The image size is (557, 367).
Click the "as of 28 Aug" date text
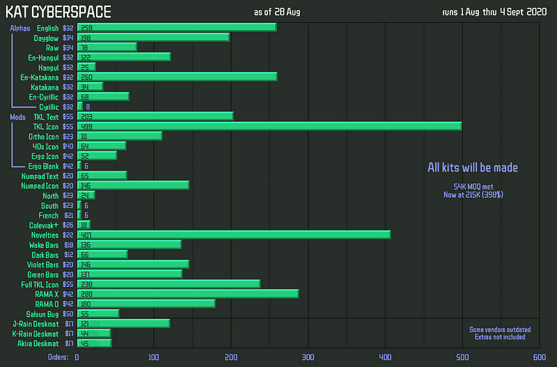click(278, 13)
